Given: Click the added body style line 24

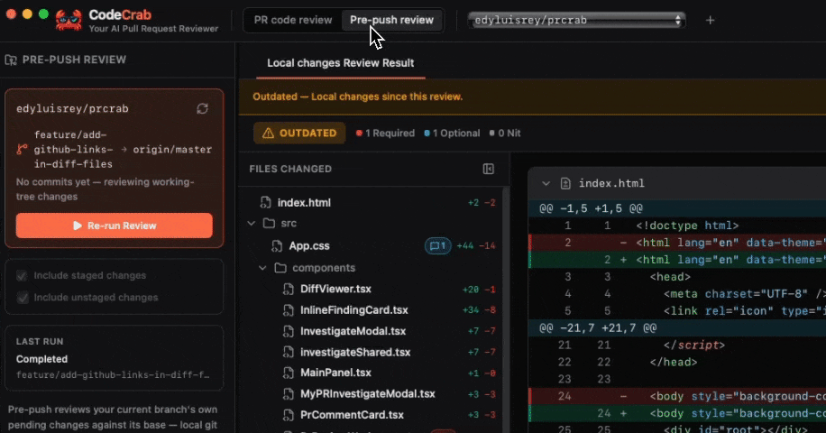Looking at the screenshot, I should pos(677,413).
